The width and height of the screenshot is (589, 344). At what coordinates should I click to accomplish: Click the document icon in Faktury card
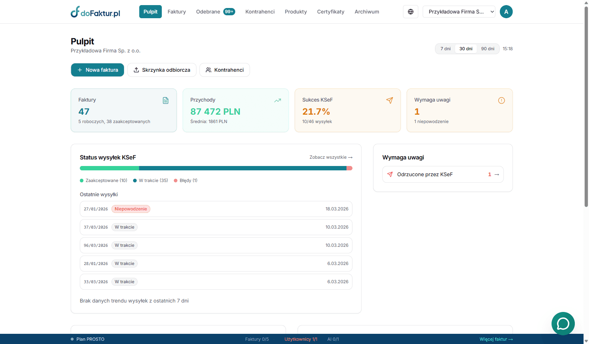point(165,100)
